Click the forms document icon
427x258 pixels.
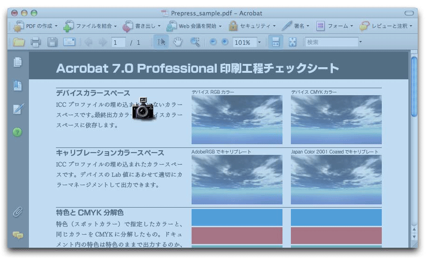pyautogui.click(x=320, y=26)
